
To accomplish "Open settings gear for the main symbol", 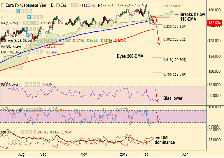I will coord(77,6).
